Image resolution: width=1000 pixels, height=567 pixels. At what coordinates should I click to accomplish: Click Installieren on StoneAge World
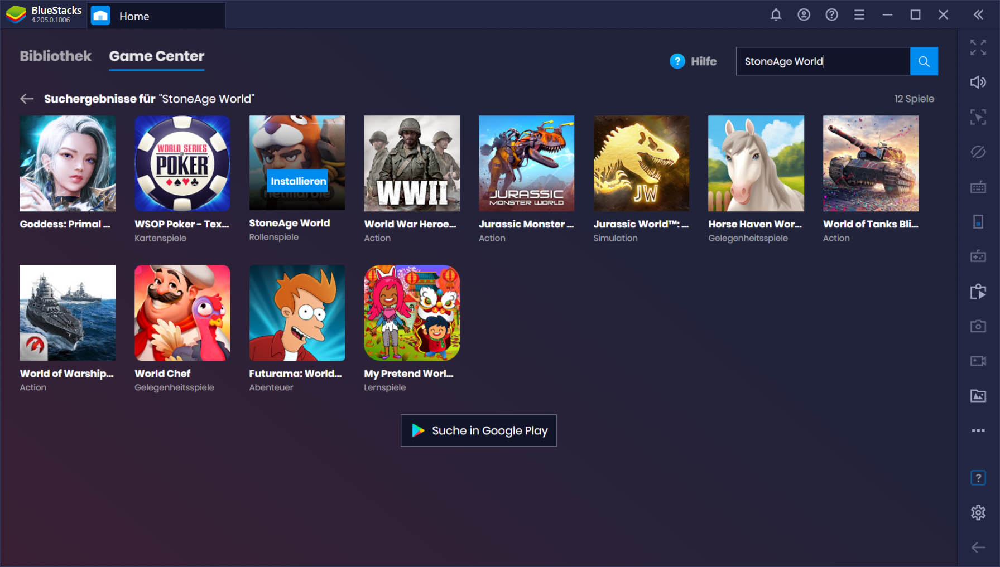click(x=298, y=181)
